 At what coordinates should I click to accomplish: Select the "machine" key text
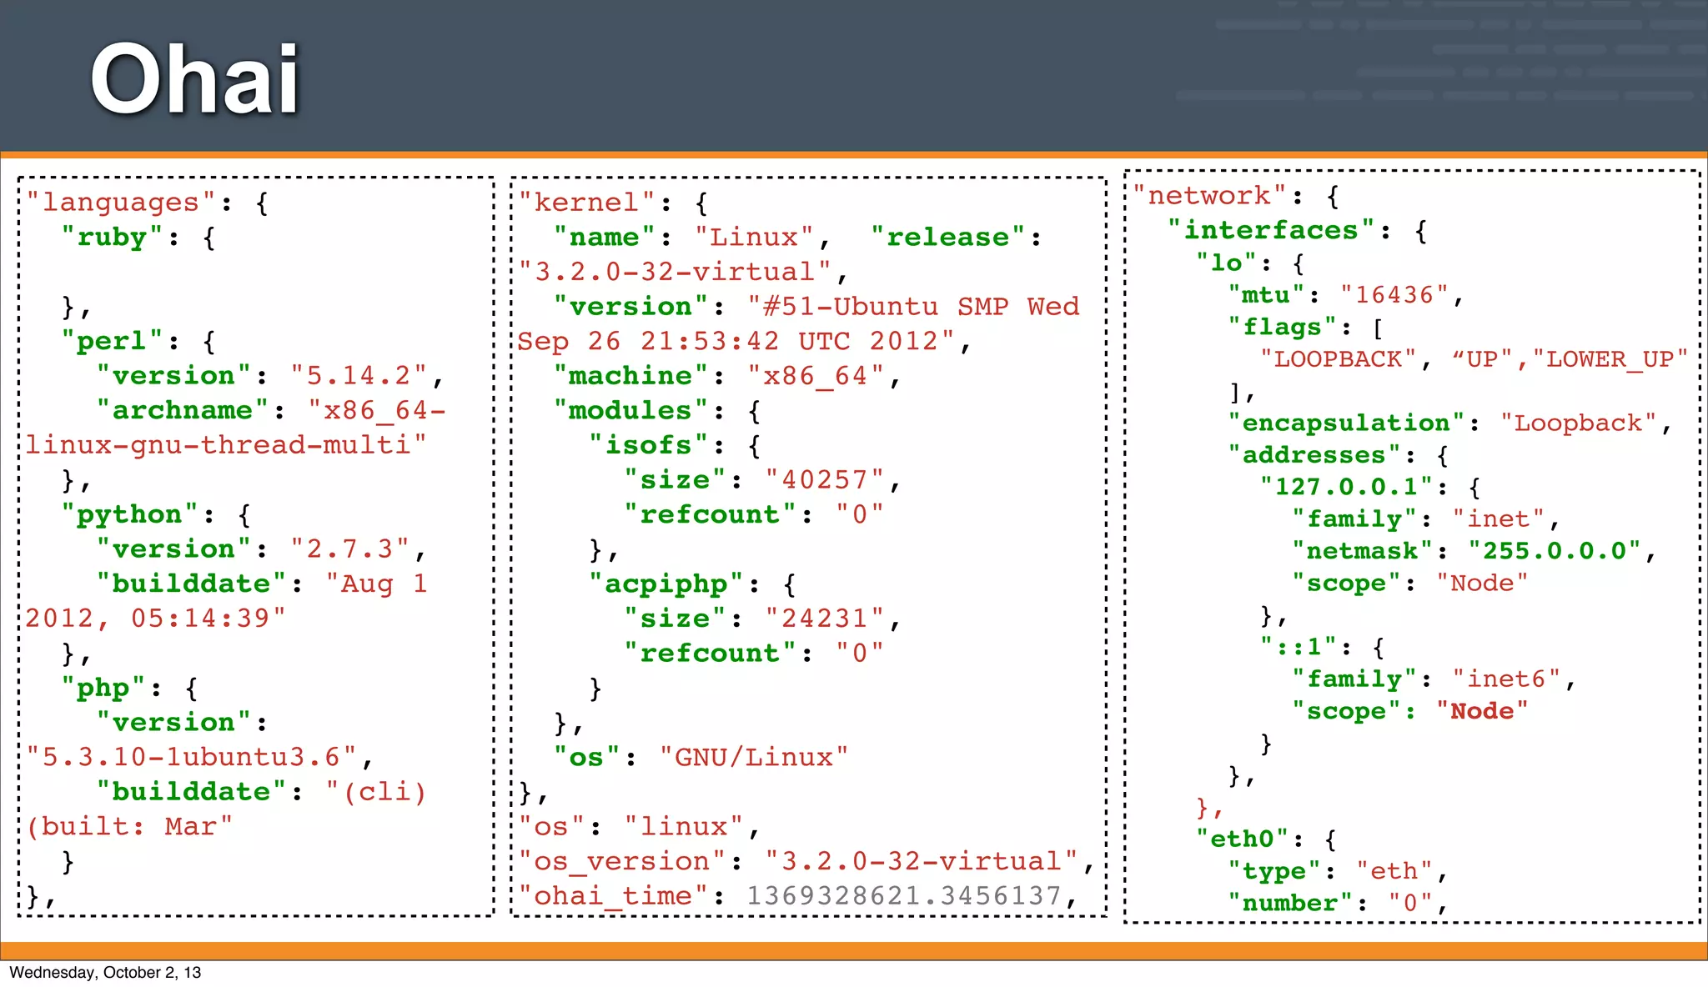pos(630,376)
